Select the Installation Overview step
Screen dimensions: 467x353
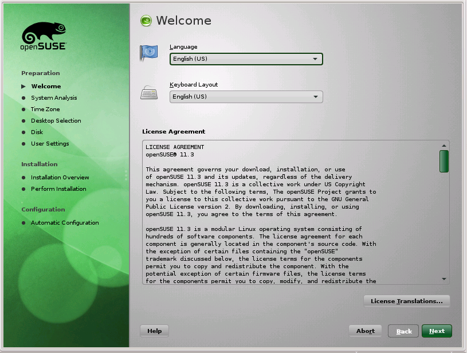pos(60,178)
